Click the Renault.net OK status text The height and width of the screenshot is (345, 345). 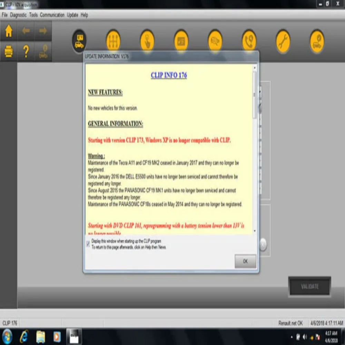(x=290, y=323)
